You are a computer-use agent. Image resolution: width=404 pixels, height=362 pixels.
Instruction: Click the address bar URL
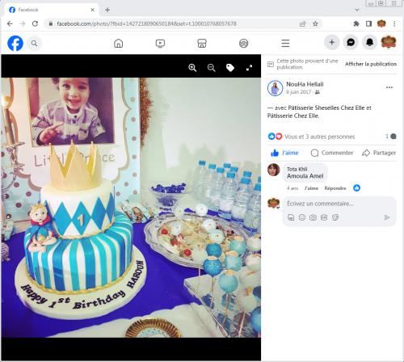(146, 23)
